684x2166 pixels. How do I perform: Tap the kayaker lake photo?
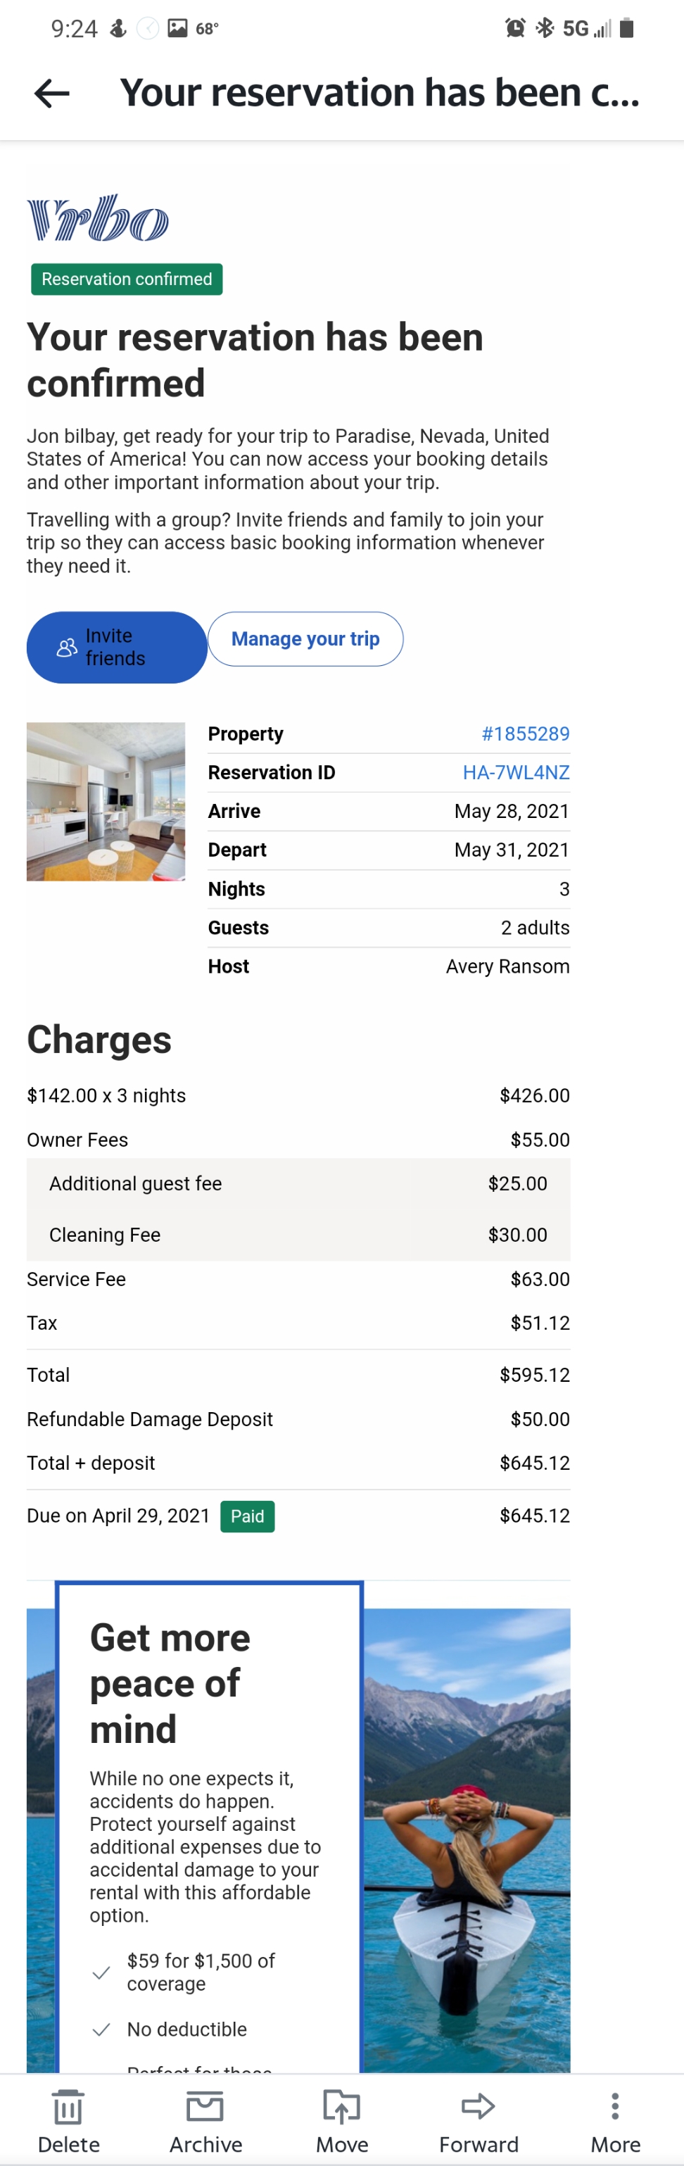tap(467, 1840)
